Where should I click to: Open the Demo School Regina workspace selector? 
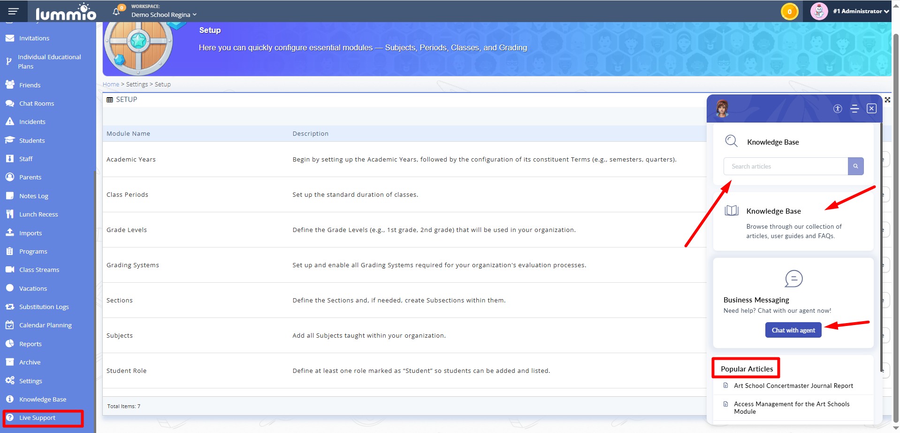[164, 15]
